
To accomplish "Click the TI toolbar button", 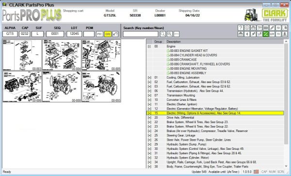I will (278, 34).
